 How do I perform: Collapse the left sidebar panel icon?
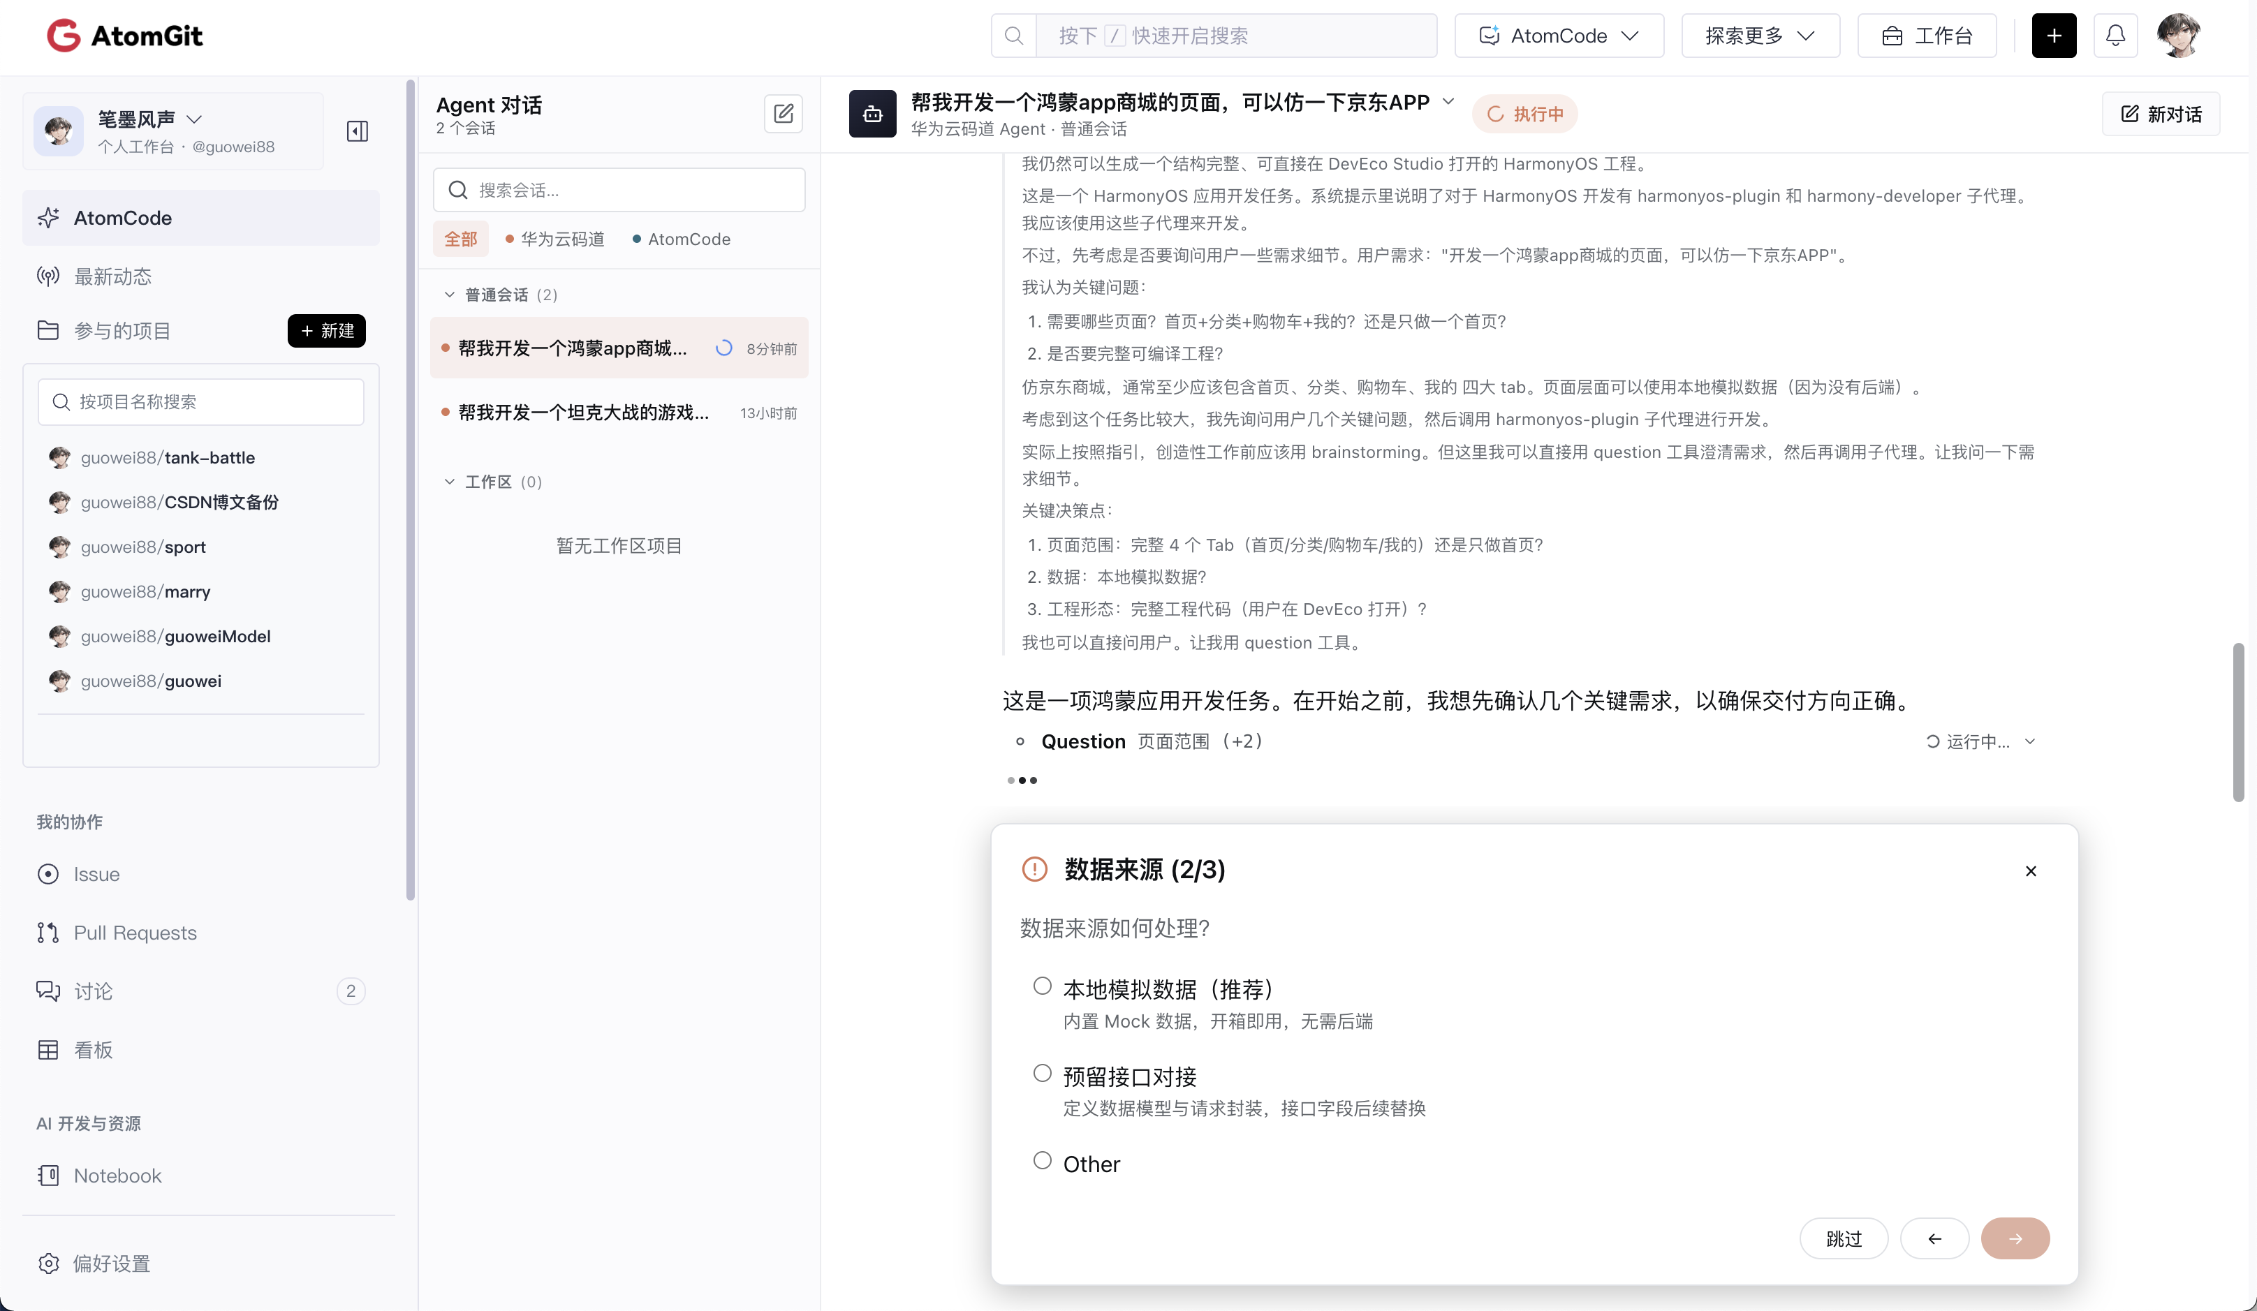pos(358,132)
